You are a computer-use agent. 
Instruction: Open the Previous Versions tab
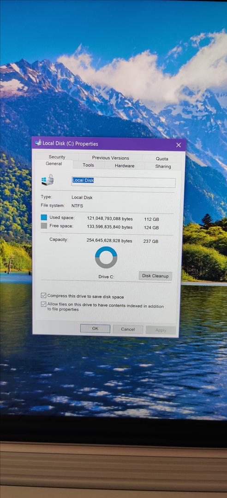pos(111,158)
